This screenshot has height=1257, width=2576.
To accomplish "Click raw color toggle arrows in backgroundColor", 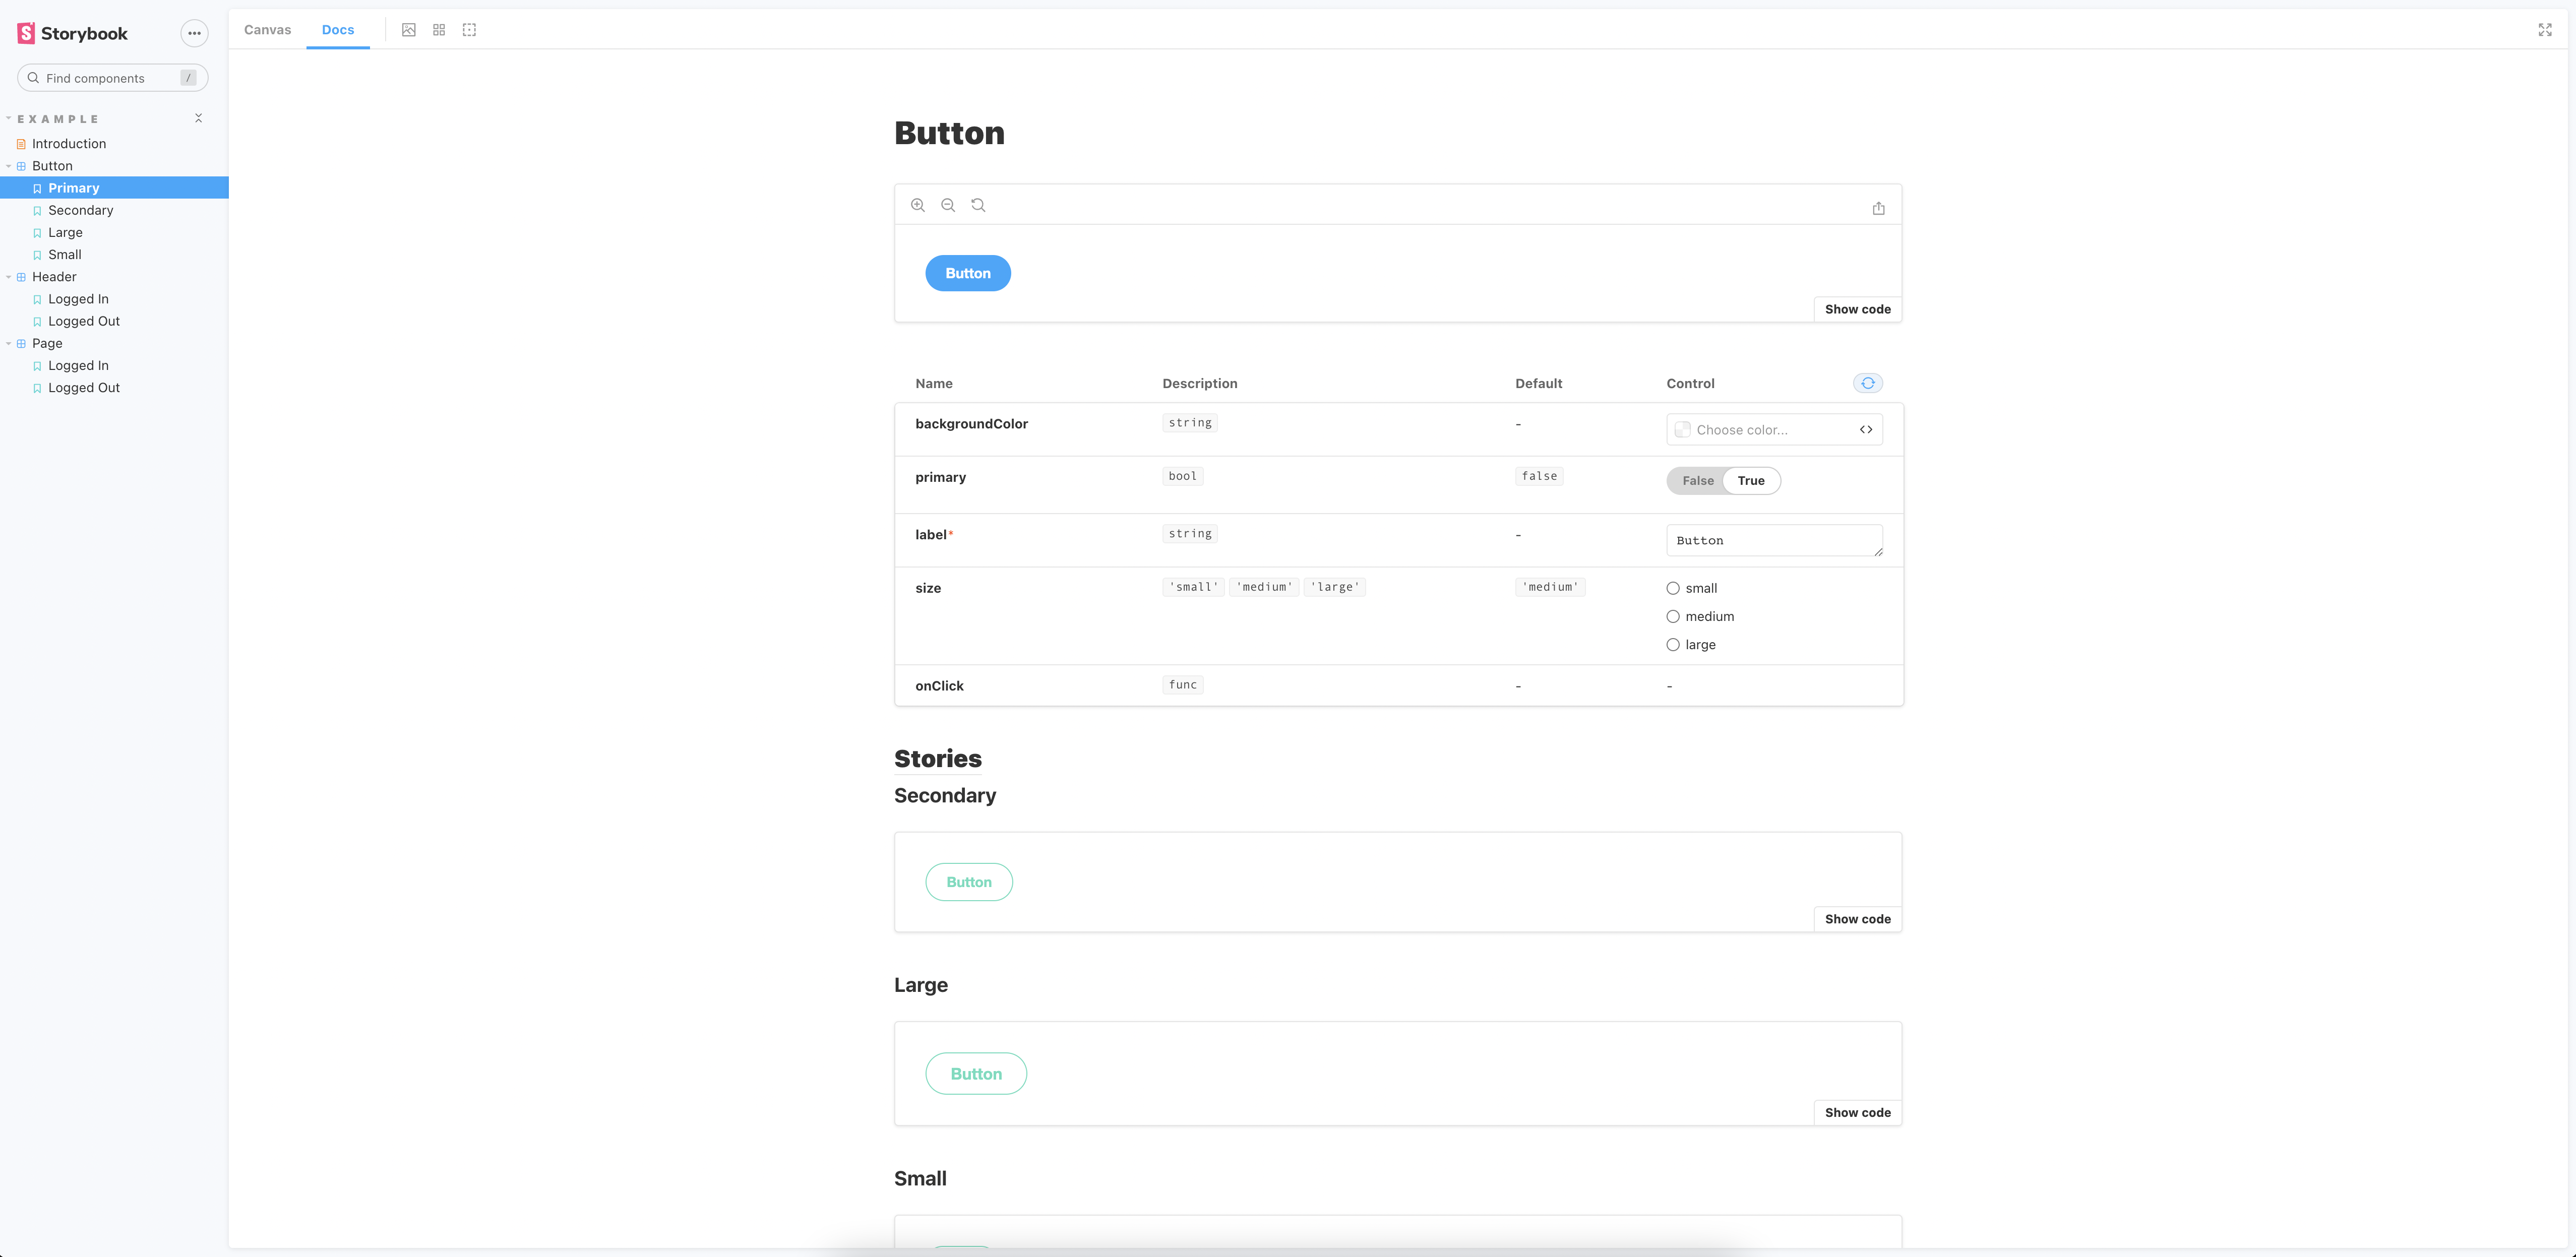I will tap(1866, 430).
